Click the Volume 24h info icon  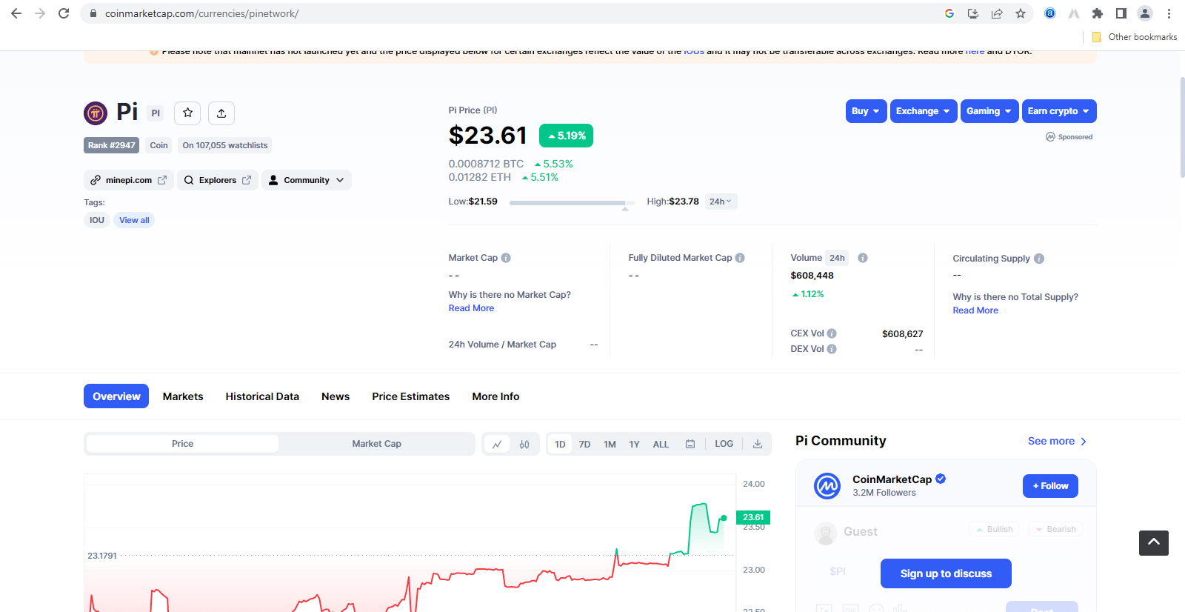coord(863,258)
